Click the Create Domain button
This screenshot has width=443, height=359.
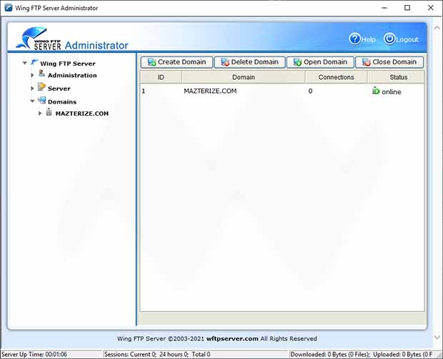[176, 62]
